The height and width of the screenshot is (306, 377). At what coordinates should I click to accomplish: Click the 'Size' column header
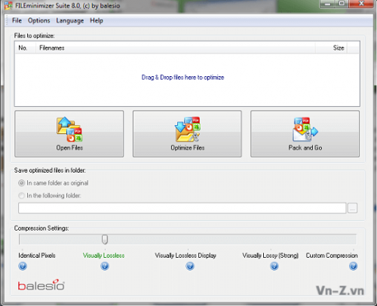331,47
